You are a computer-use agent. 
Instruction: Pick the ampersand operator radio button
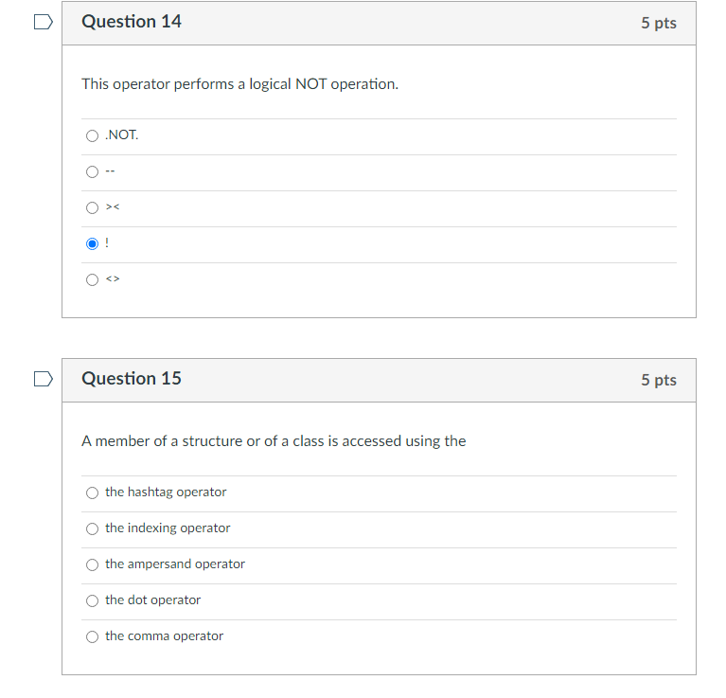(x=92, y=564)
